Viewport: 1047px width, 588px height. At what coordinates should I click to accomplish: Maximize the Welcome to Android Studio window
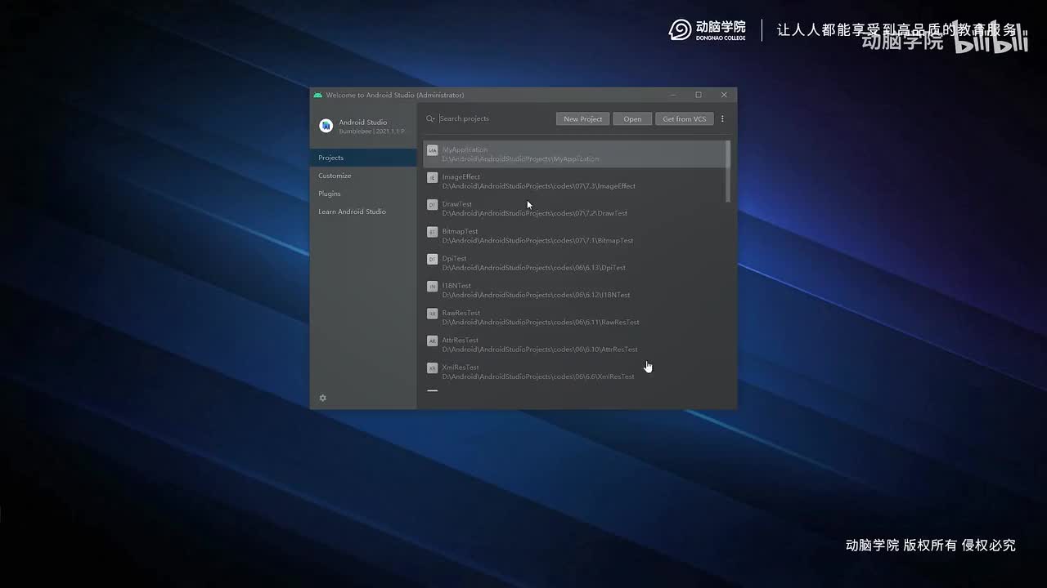699,95
